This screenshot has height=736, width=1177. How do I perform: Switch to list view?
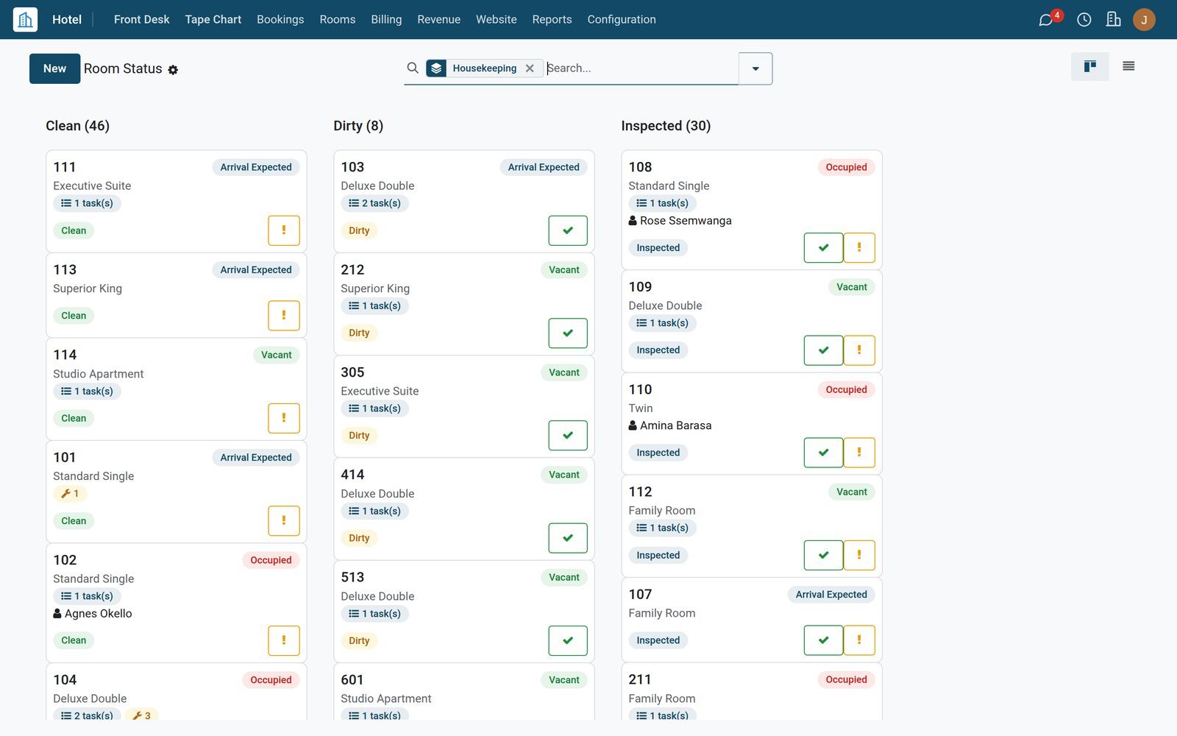[1128, 66]
